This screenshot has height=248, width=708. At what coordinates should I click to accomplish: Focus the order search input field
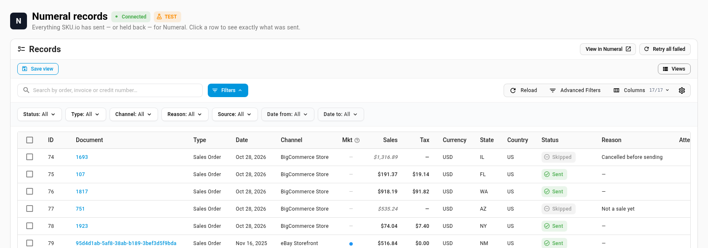pyautogui.click(x=110, y=90)
